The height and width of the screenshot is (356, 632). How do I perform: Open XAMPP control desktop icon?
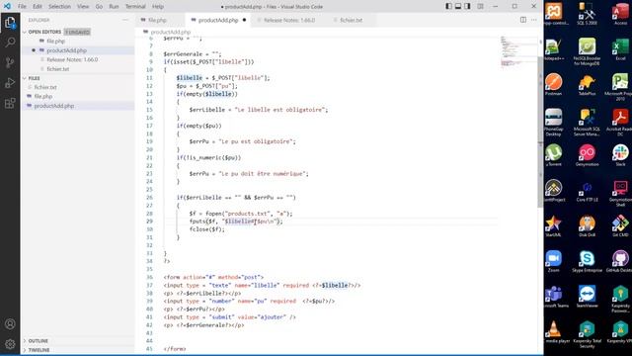point(554,13)
